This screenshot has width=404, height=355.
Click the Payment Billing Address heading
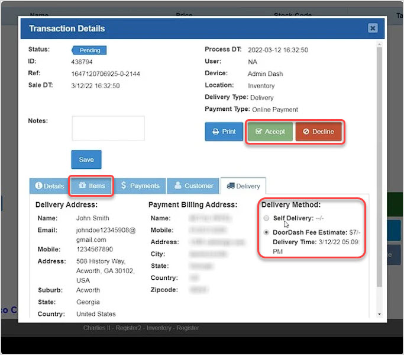pyautogui.click(x=193, y=204)
